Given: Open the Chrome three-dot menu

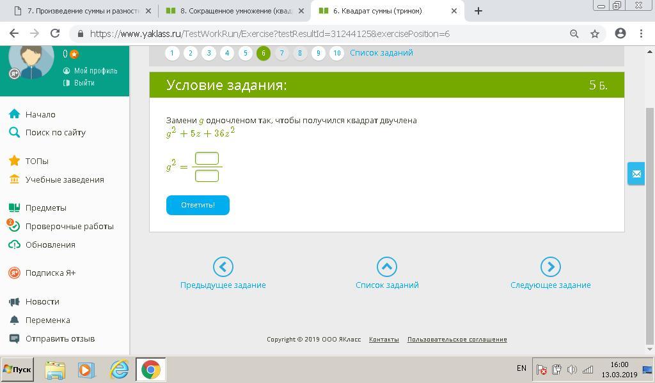Looking at the screenshot, I should [641, 34].
